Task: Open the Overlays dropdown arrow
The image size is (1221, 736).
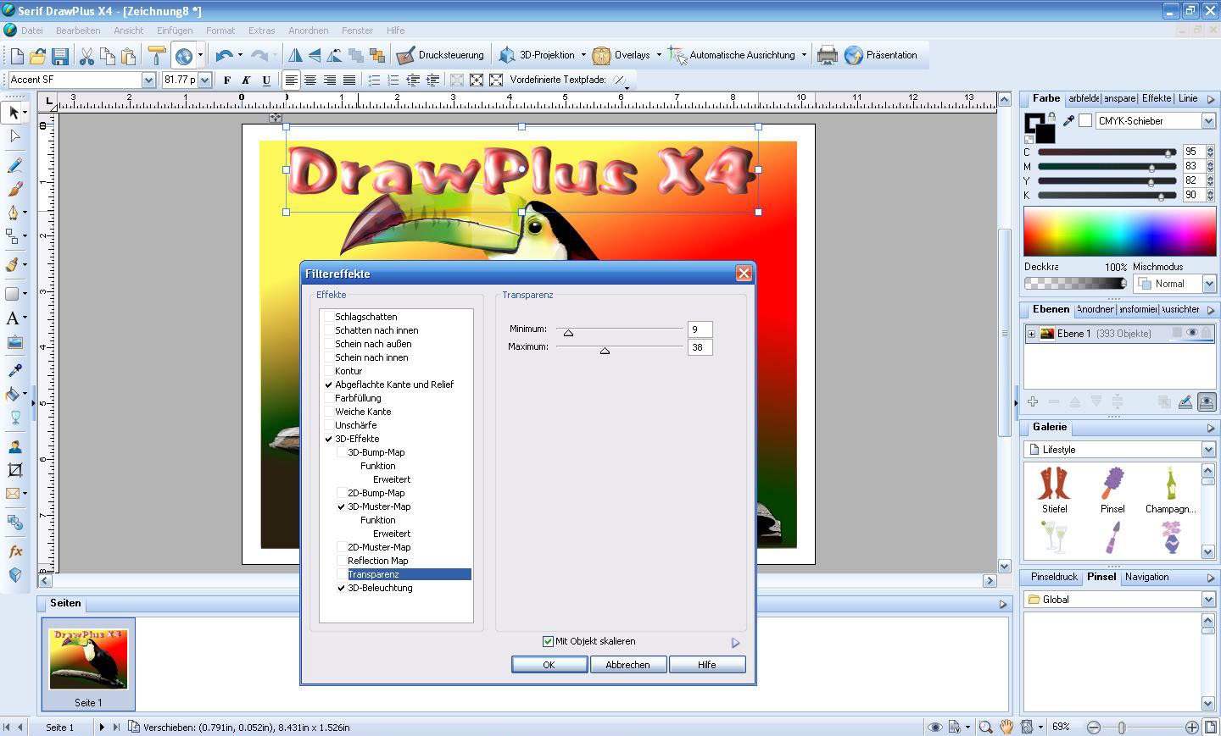Action: (659, 55)
